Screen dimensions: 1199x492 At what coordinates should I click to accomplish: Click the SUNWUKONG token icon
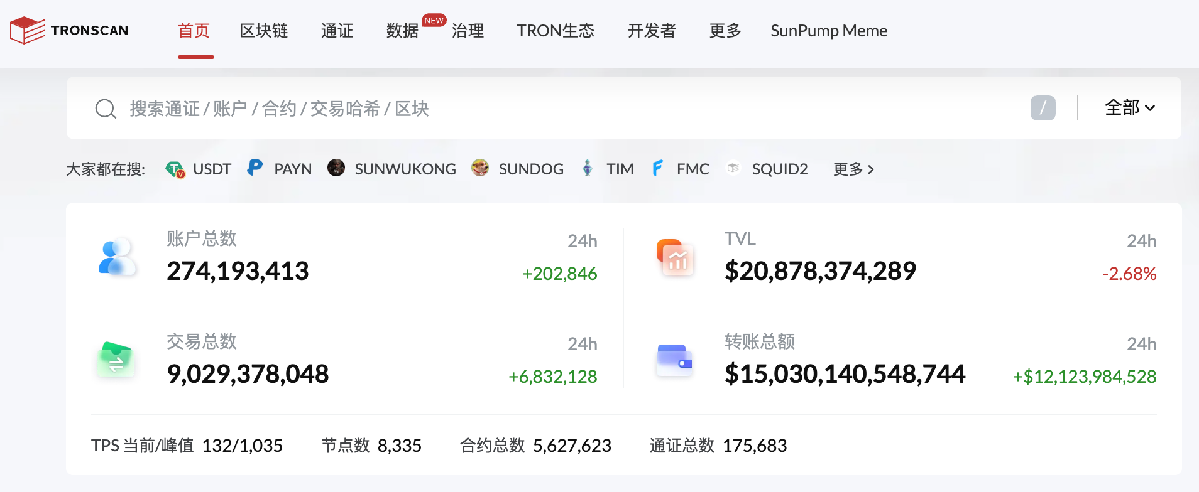tap(336, 168)
